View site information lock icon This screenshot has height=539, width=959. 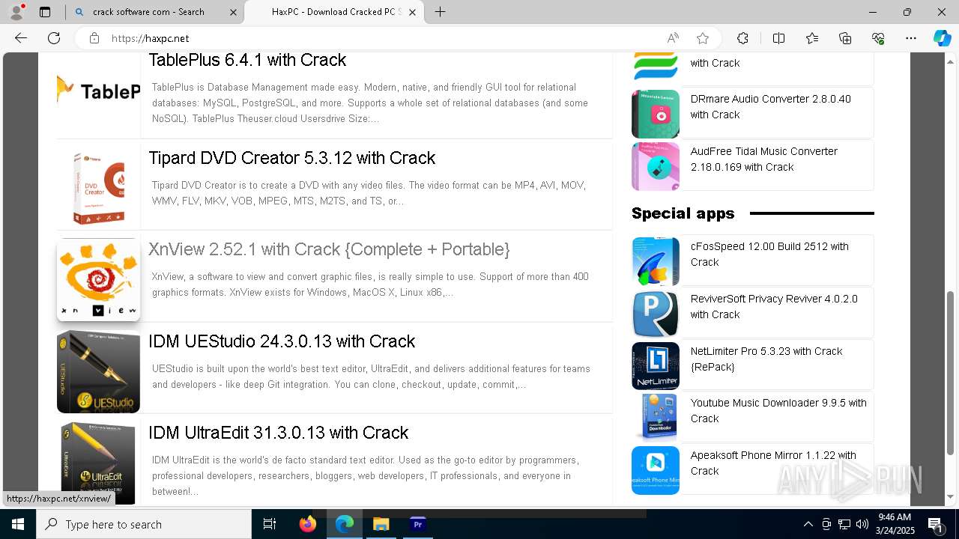click(94, 38)
